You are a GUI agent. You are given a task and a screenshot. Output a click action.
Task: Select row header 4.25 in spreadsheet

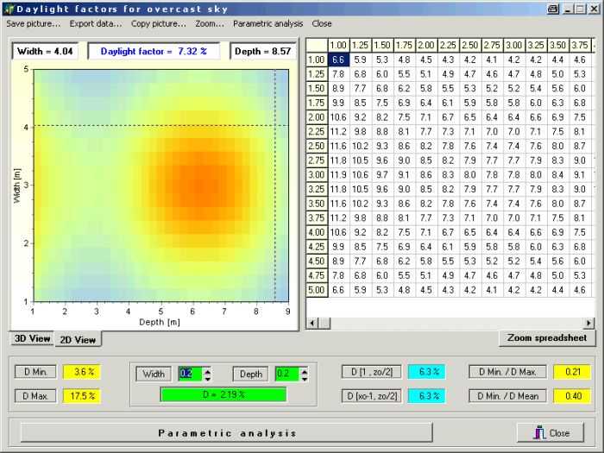click(x=317, y=247)
